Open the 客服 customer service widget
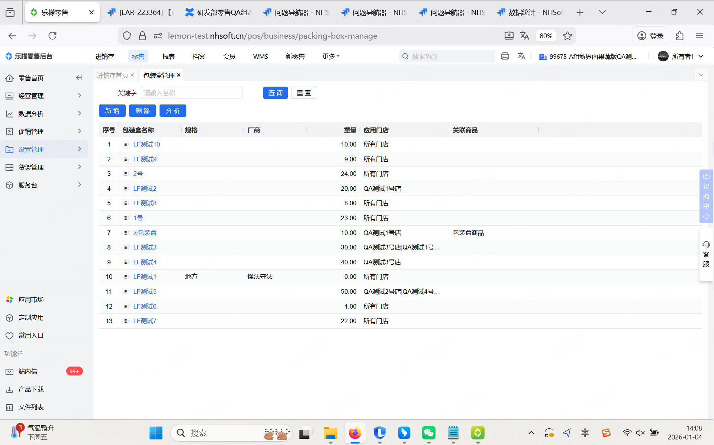Image resolution: width=714 pixels, height=445 pixels. click(x=706, y=254)
